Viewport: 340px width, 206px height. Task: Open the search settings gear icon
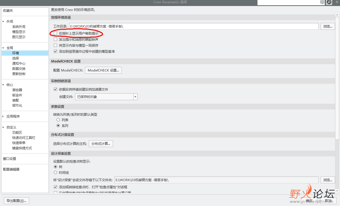pos(322,2)
